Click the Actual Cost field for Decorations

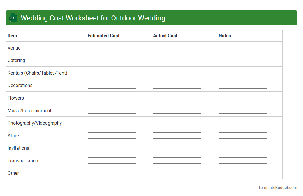tap(177, 85)
